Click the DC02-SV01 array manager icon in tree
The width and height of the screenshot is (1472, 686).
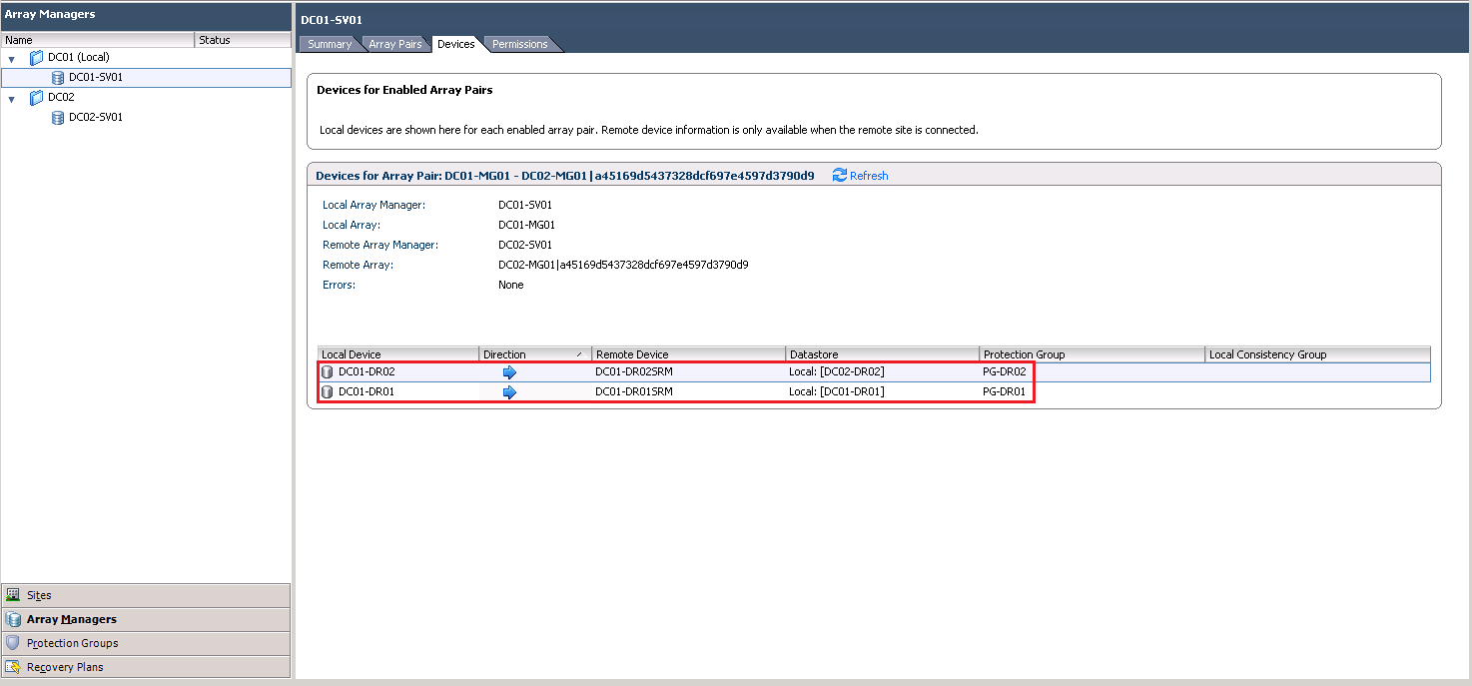click(58, 117)
